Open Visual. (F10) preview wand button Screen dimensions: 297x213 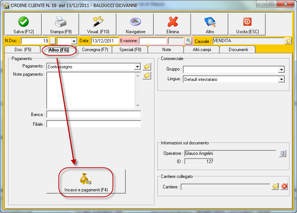tap(98, 24)
